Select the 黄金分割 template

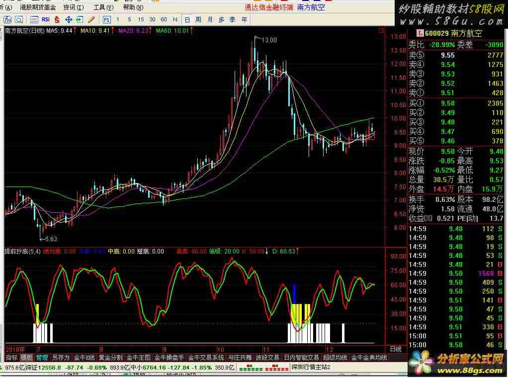click(x=110, y=358)
